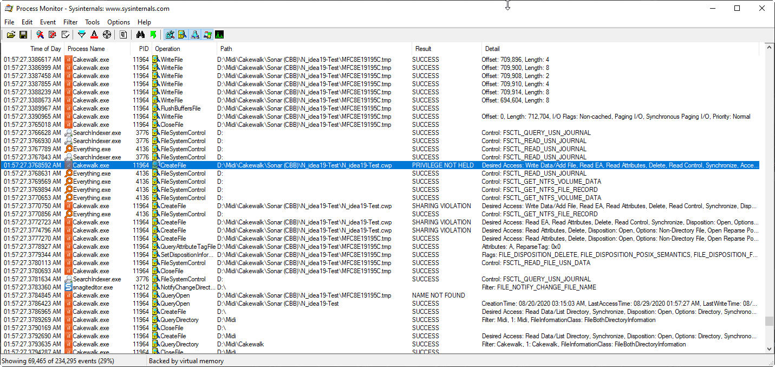
Task: Open the Help menu
Action: (x=145, y=22)
